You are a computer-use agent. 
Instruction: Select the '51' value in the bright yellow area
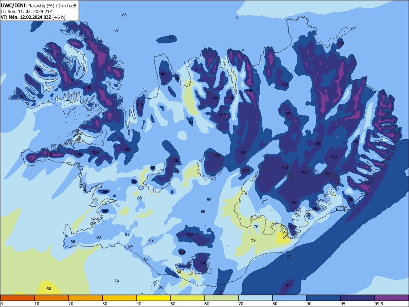pyautogui.click(x=285, y=237)
